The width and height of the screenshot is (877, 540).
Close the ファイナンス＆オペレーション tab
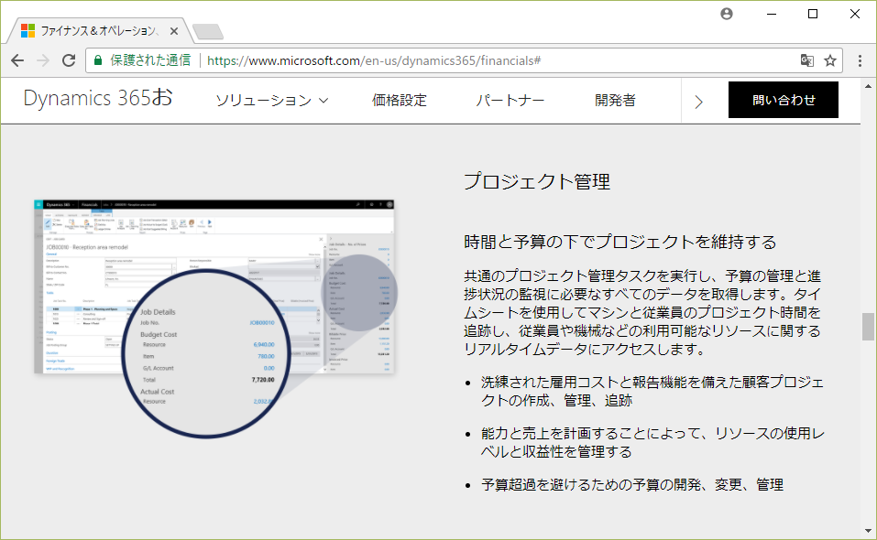click(x=174, y=31)
